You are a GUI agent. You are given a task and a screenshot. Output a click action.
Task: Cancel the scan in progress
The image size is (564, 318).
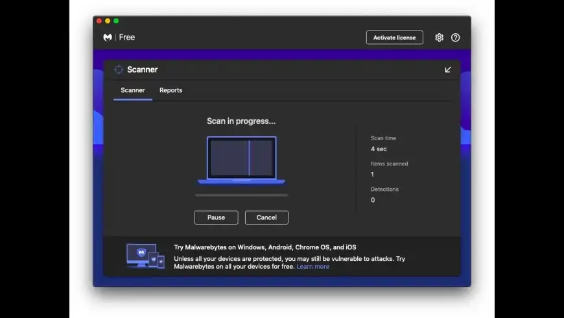coord(266,217)
